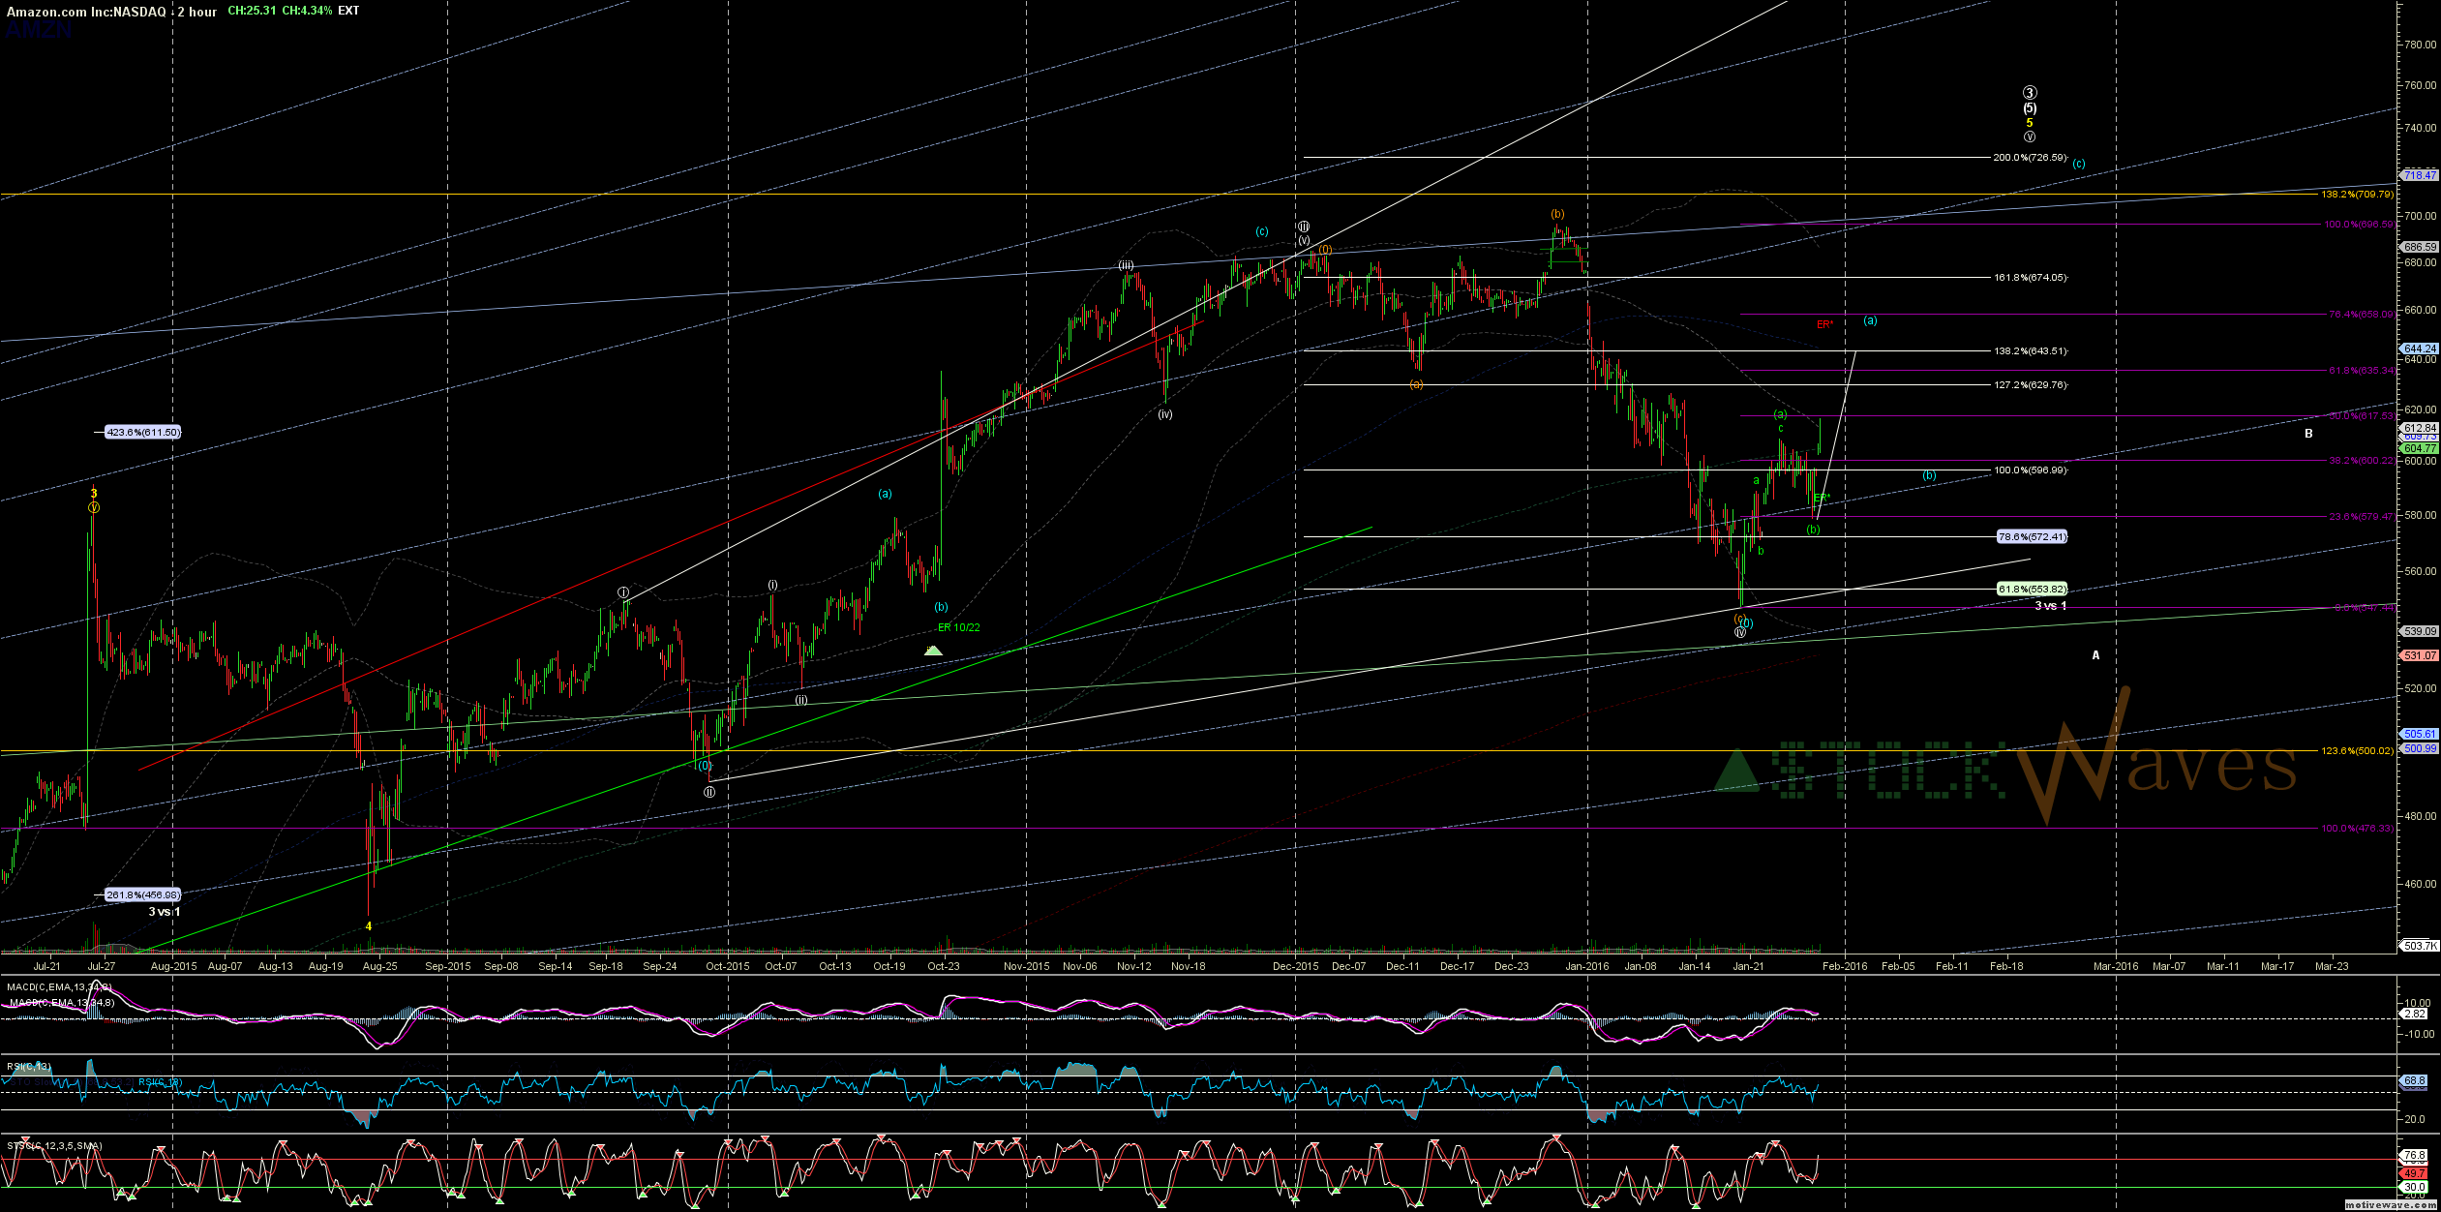Select the 644.24 price axis tag
Image resolution: width=2441 pixels, height=1212 pixels.
pyautogui.click(x=2420, y=348)
